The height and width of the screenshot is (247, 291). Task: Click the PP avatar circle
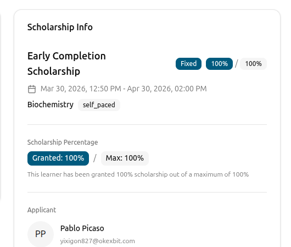(x=41, y=234)
